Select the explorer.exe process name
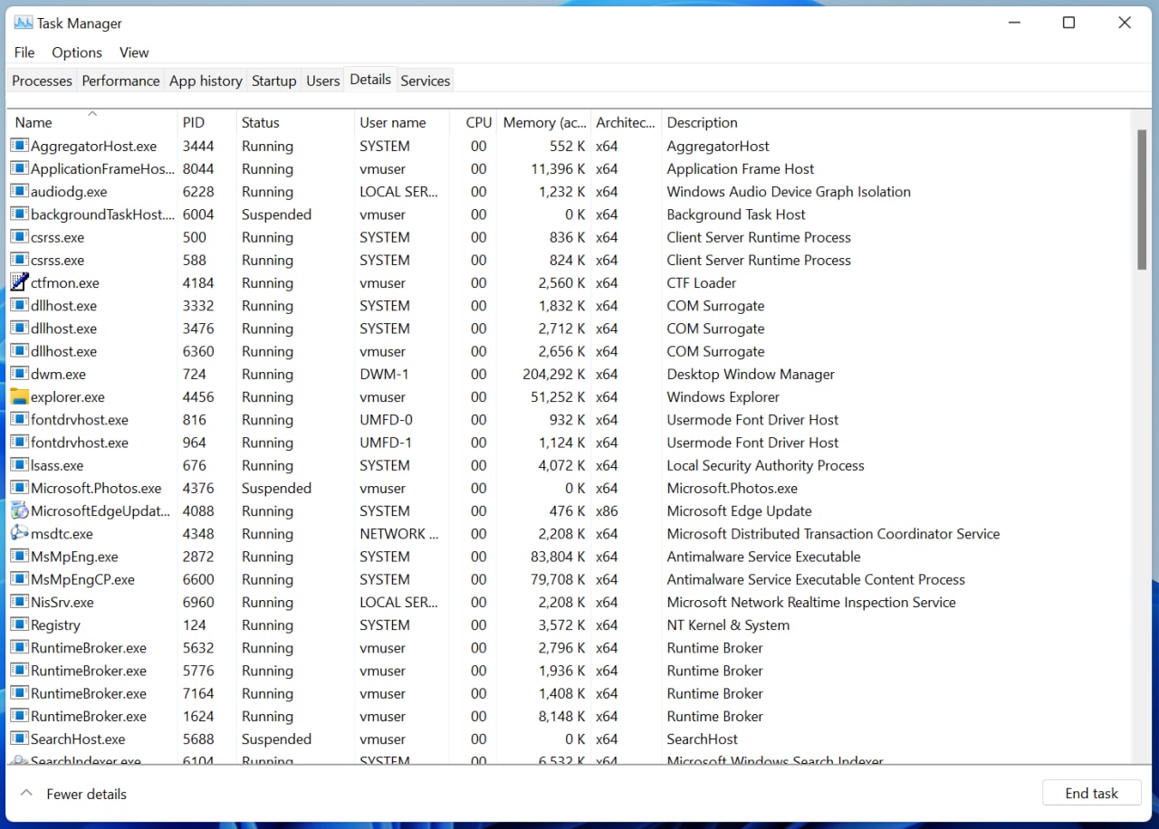1159x829 pixels. (x=68, y=396)
